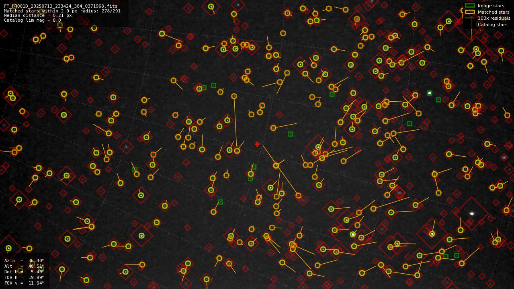Click the green Image stars legend swatch

point(470,6)
